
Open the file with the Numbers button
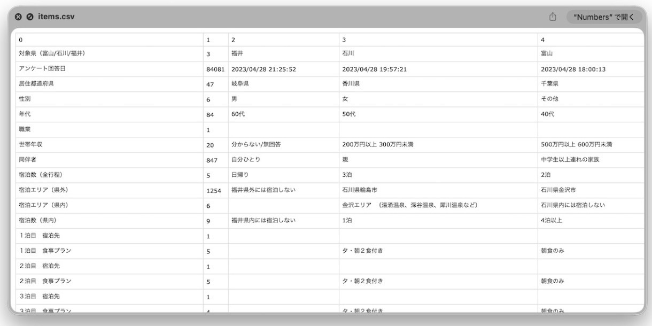coord(604,17)
